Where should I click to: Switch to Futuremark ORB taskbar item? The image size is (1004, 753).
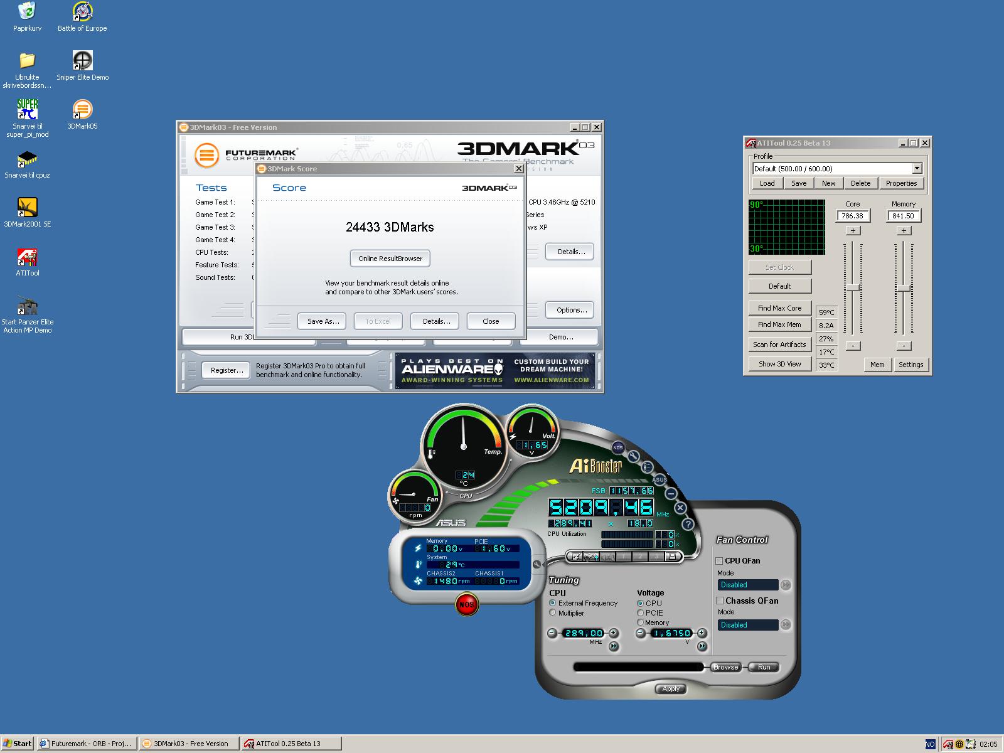point(87,744)
